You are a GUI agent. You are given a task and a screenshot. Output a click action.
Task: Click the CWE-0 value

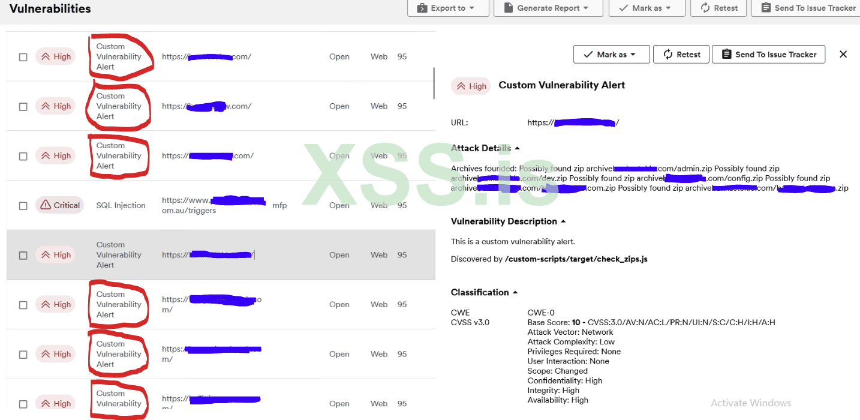pyautogui.click(x=541, y=313)
